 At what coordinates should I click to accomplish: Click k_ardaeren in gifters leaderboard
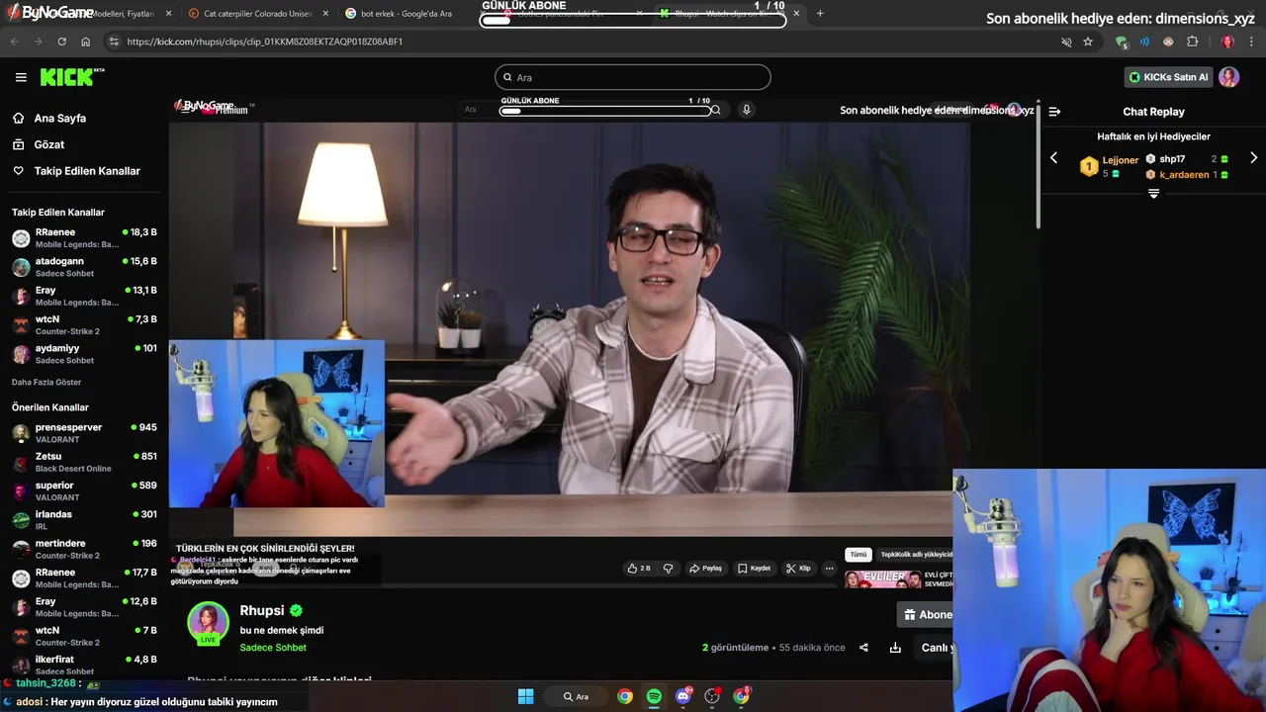pyautogui.click(x=1184, y=175)
